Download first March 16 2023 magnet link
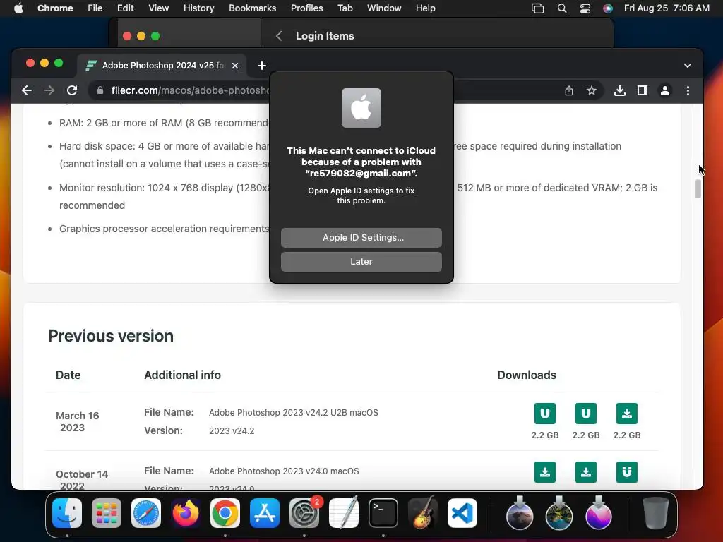This screenshot has height=542, width=723. [544, 414]
